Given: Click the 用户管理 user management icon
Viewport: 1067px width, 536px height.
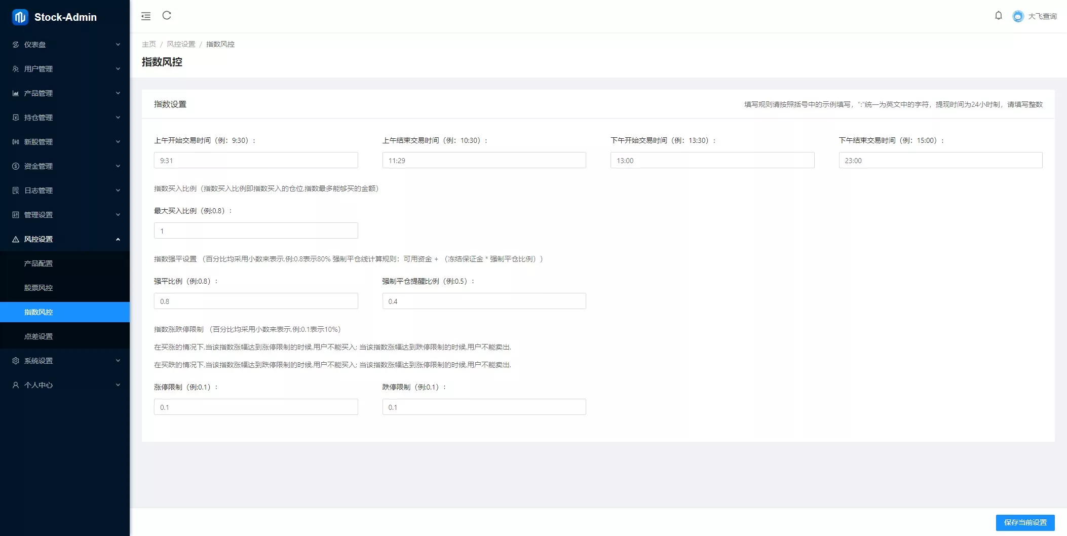Looking at the screenshot, I should coord(15,68).
